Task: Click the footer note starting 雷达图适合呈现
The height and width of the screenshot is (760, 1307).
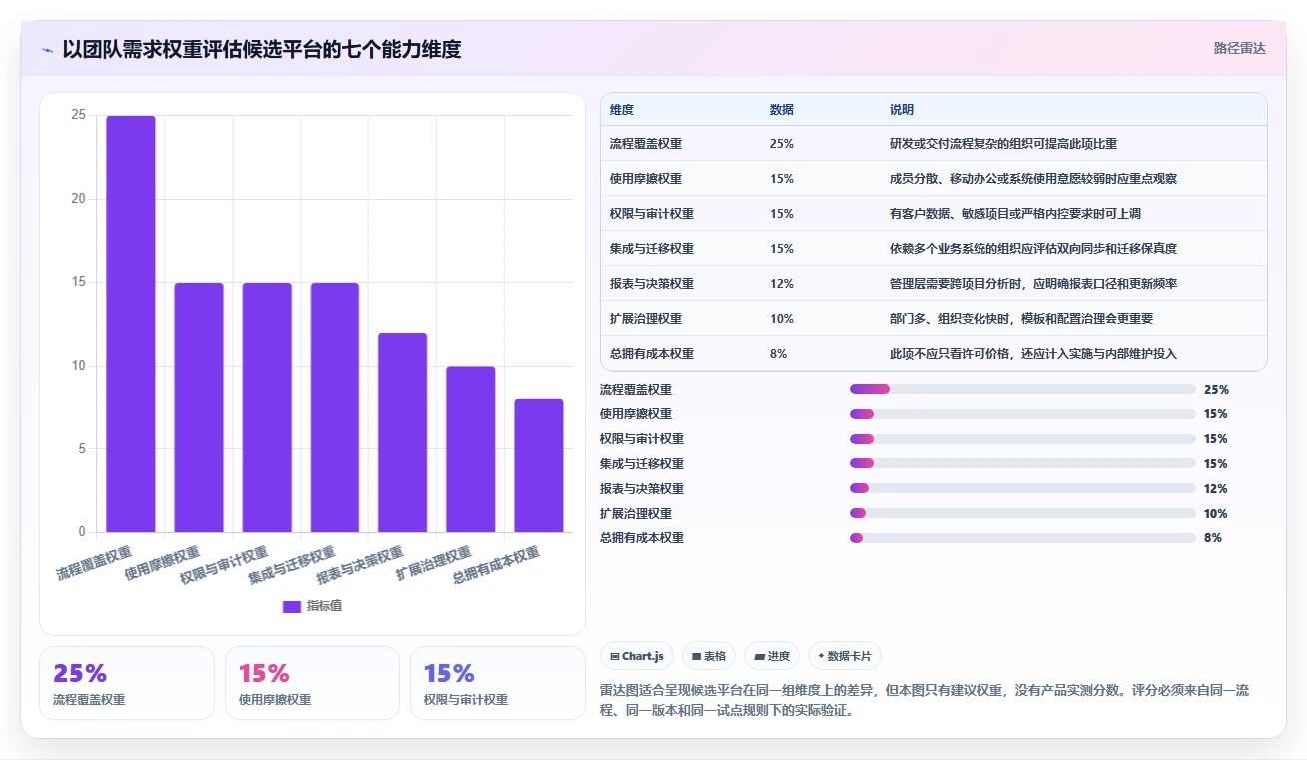Action: (x=925, y=701)
